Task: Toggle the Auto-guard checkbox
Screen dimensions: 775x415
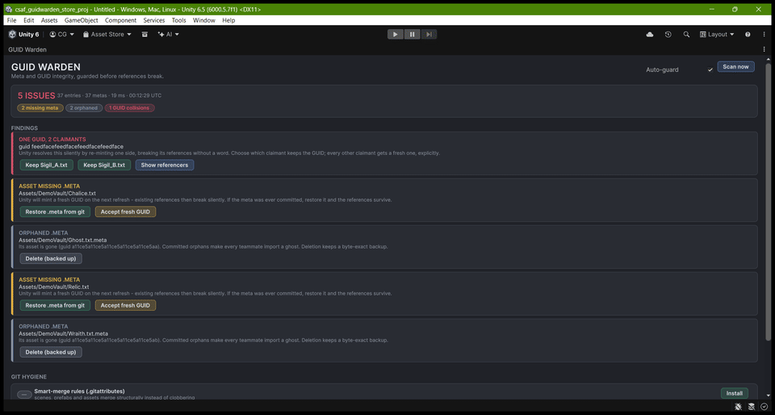Action: [x=710, y=69]
